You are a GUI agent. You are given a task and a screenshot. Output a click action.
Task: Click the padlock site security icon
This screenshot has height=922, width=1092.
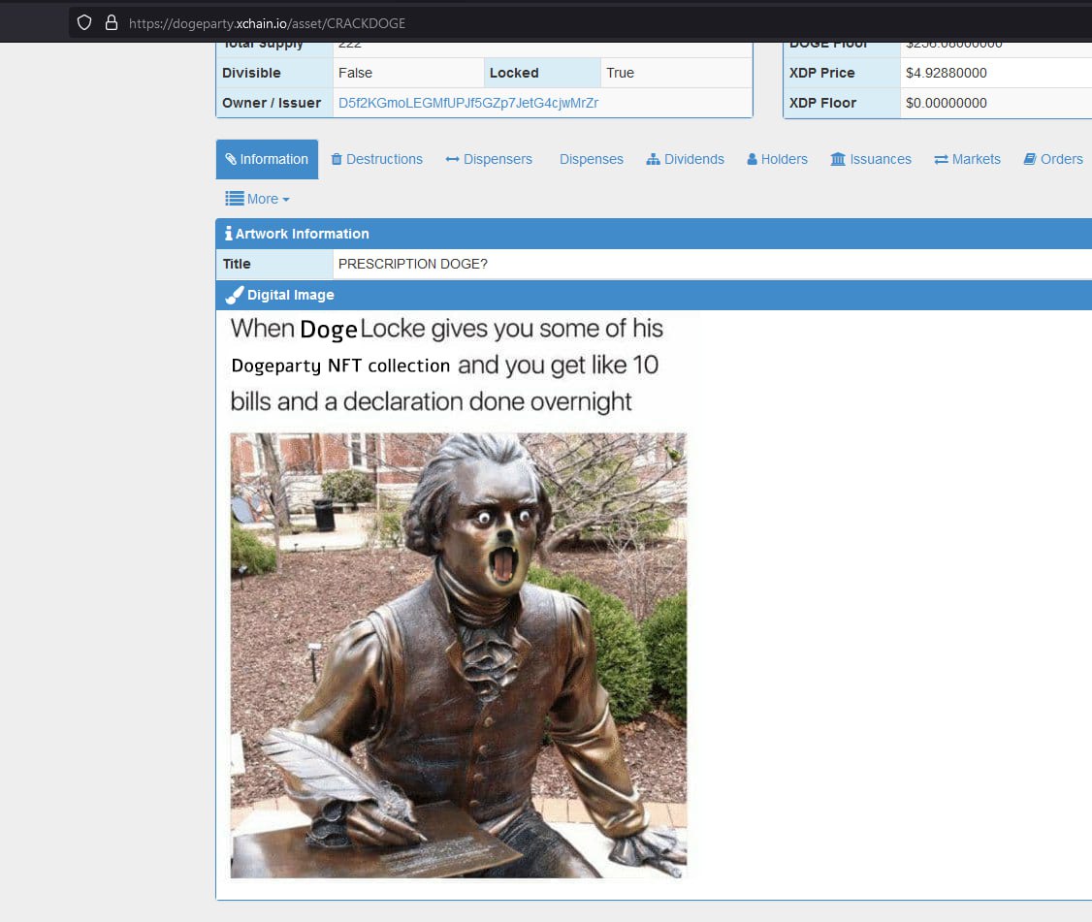[x=111, y=23]
